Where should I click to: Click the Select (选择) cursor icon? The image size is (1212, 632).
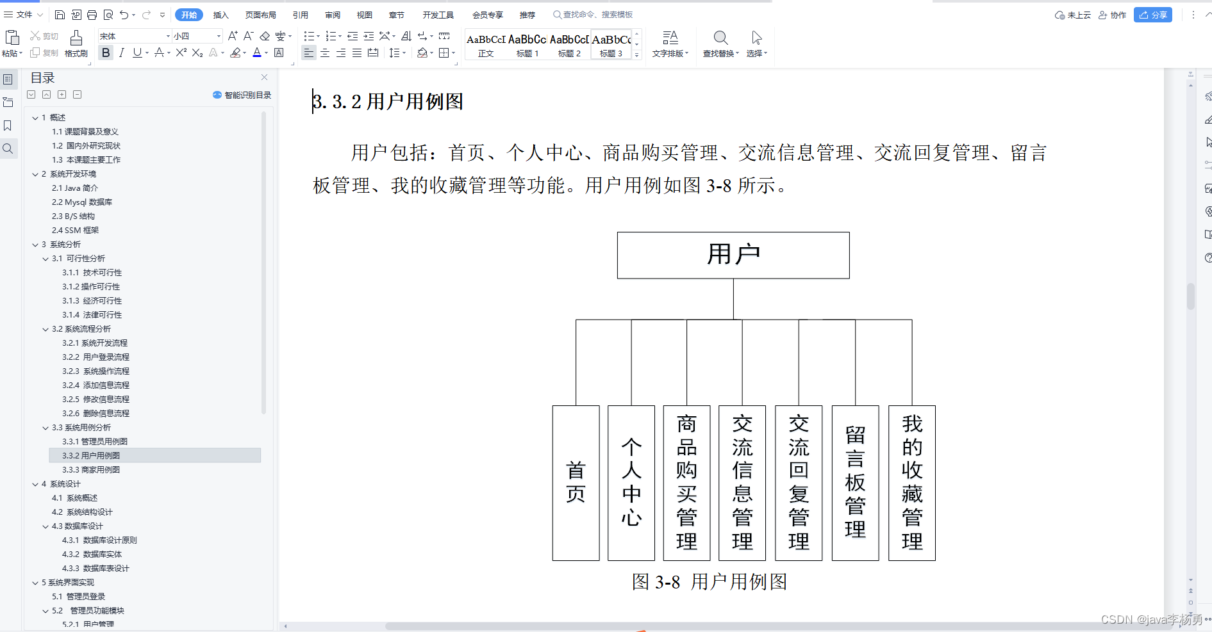(x=756, y=38)
